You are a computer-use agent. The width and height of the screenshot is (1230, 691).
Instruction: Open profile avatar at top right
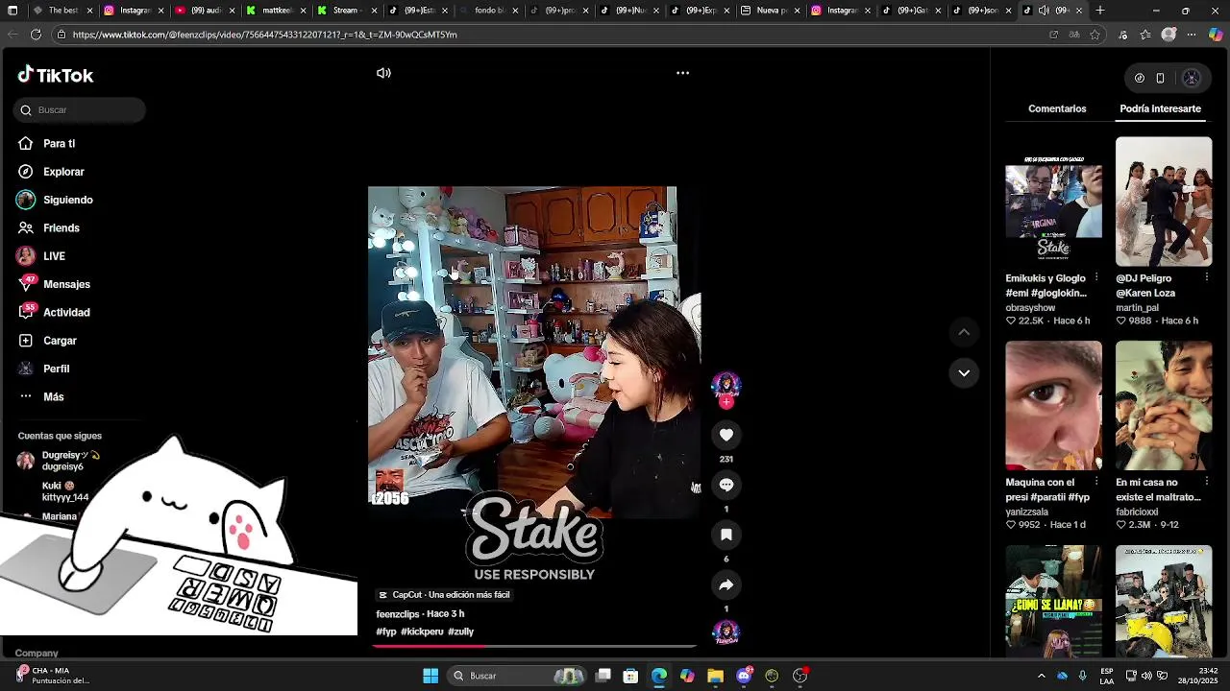pos(1192,78)
